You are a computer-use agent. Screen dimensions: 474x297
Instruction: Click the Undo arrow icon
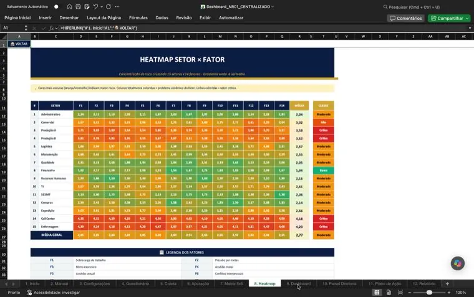click(95, 7)
